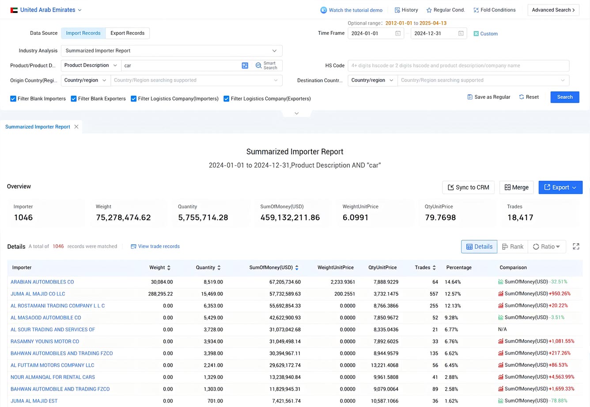The image size is (590, 407).
Task: Click the Smart Search icon
Action: [258, 65]
